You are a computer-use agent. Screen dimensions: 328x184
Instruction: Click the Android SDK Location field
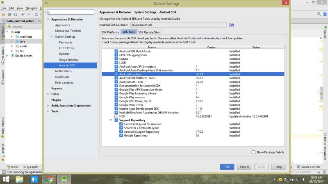coord(178,25)
